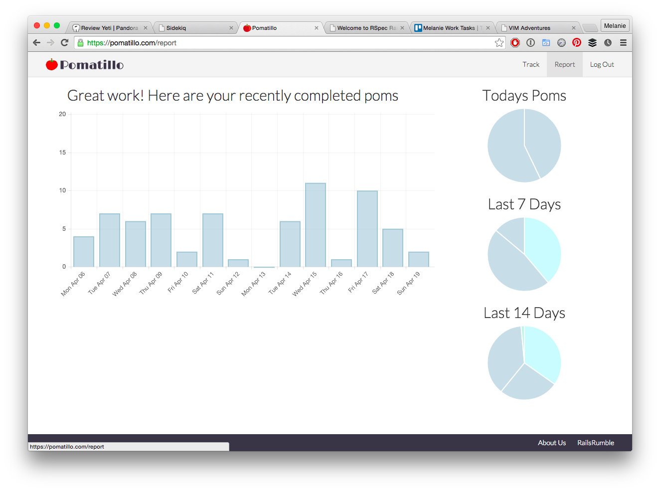Focus the address bar URL field
660x491 pixels.
pyautogui.click(x=289, y=43)
